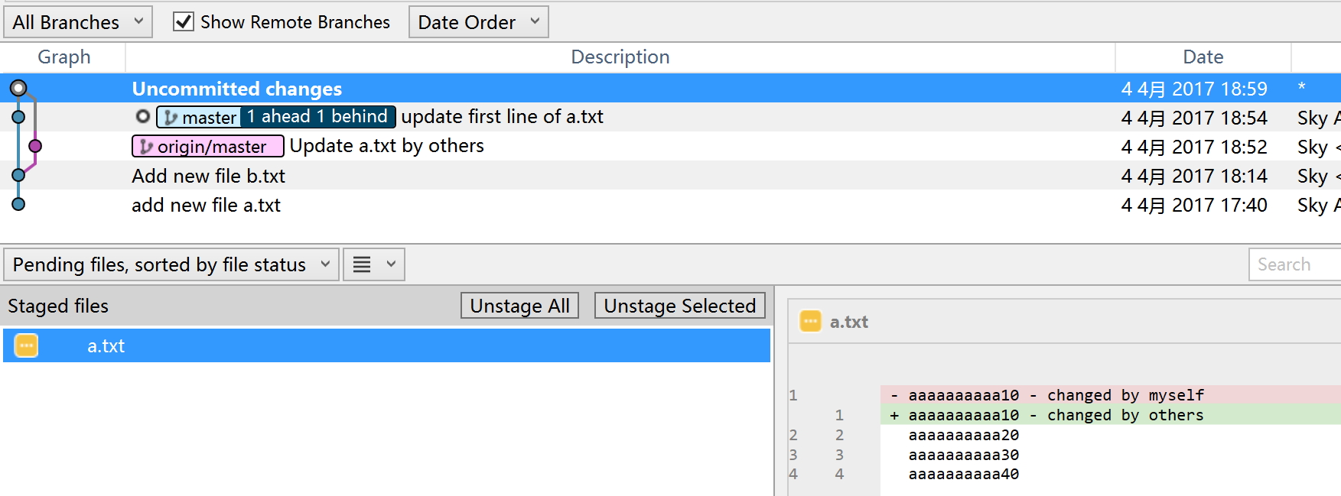Viewport: 1341px width, 496px height.
Task: Click in the Search field
Action: click(1293, 264)
